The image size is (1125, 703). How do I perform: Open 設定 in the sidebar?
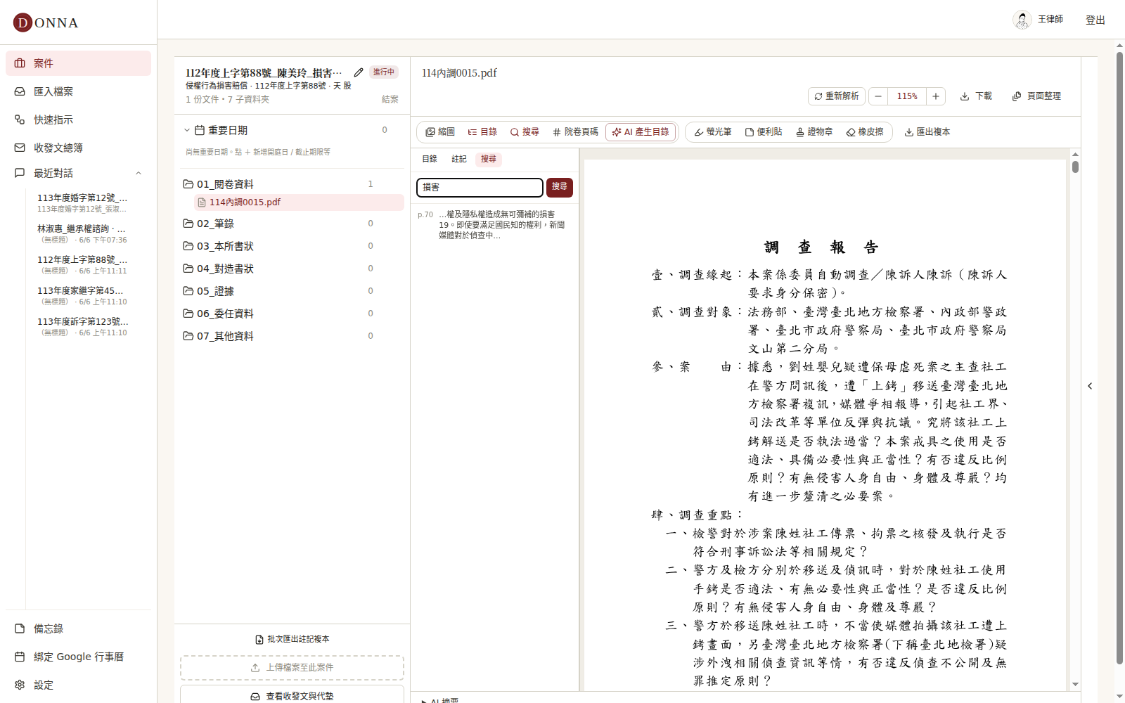click(78, 685)
